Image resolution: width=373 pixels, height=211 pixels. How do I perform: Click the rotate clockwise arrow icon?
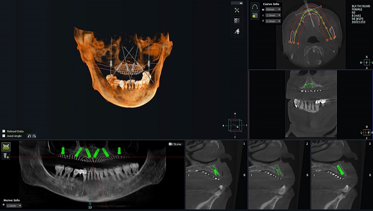[x=33, y=136]
